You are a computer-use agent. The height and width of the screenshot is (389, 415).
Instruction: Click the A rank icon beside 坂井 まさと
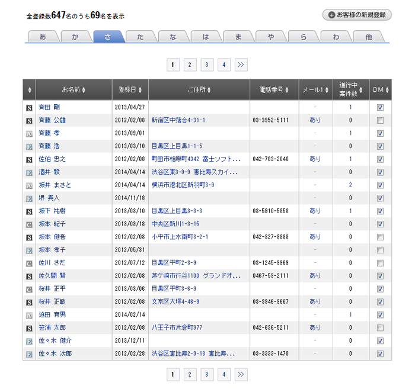click(x=29, y=185)
